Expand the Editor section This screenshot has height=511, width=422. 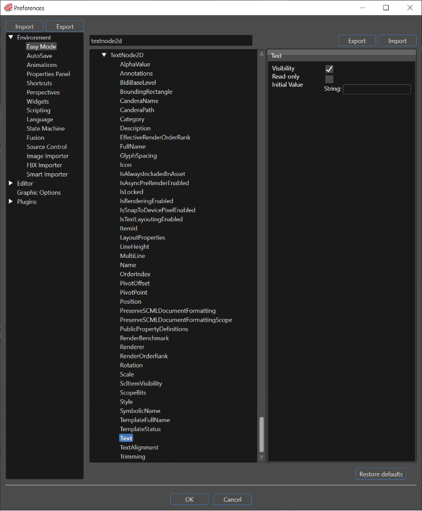click(11, 183)
